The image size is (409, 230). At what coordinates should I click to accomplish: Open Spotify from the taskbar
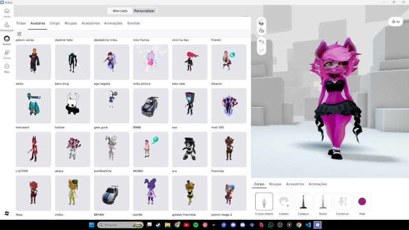(196, 225)
